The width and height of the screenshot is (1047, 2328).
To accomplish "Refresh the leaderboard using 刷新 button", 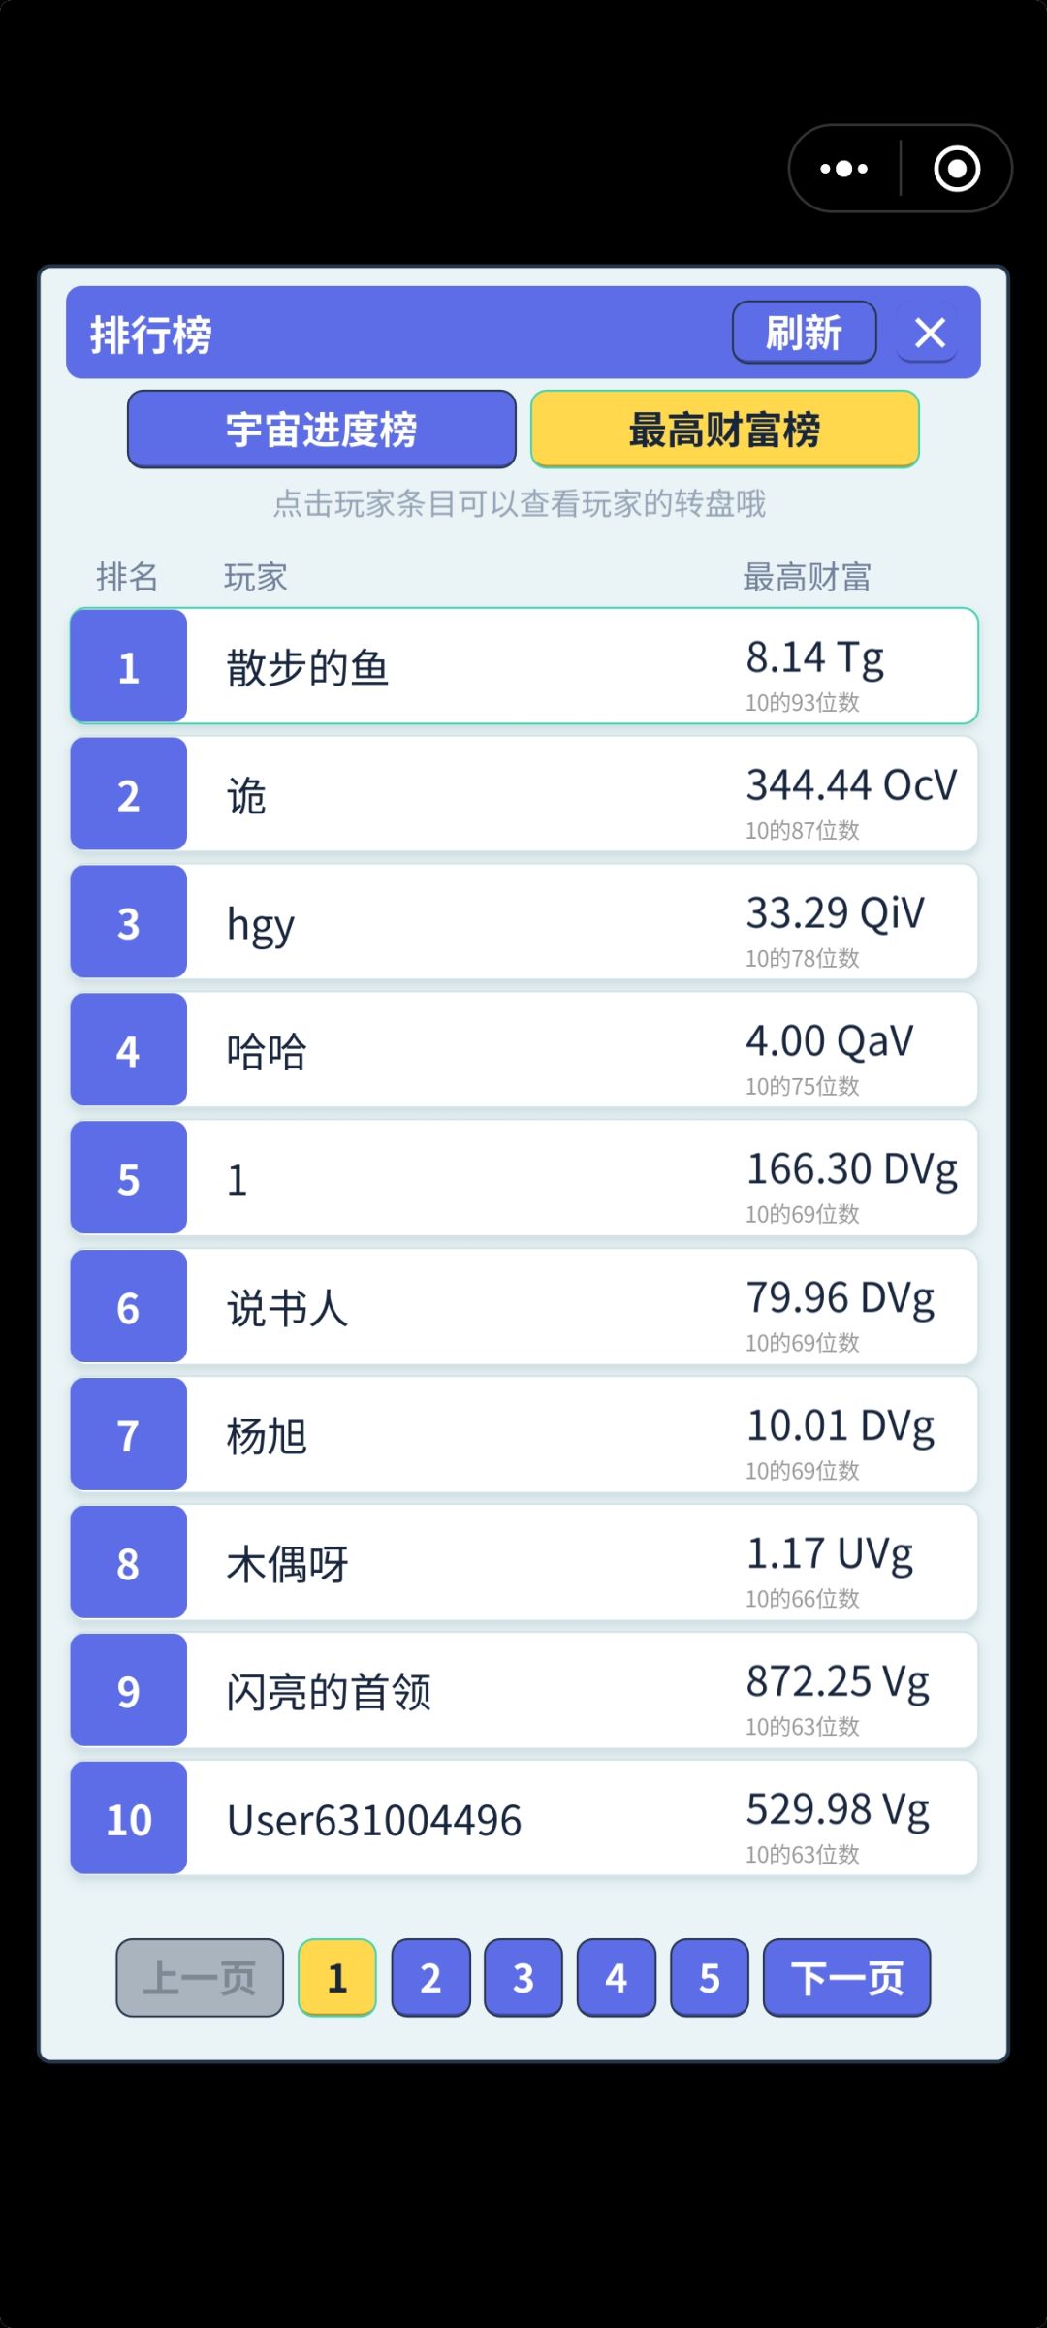I will click(x=805, y=333).
